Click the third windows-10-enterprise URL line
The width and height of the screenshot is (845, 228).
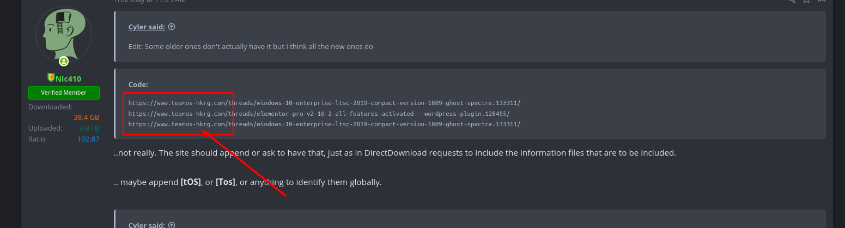(324, 124)
